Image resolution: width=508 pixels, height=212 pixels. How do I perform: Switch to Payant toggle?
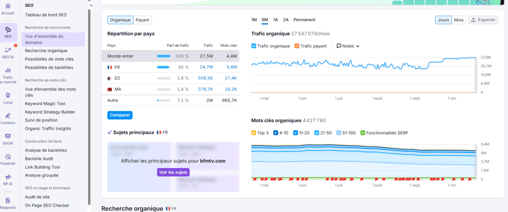tap(143, 20)
